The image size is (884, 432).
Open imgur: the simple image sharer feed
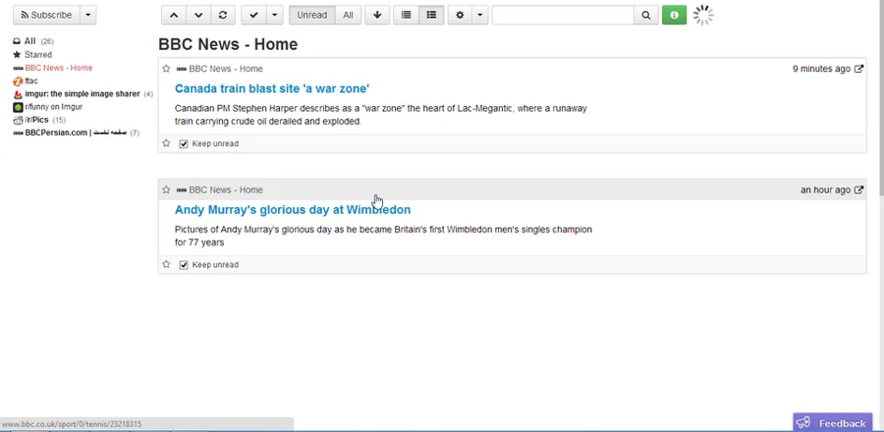[82, 94]
